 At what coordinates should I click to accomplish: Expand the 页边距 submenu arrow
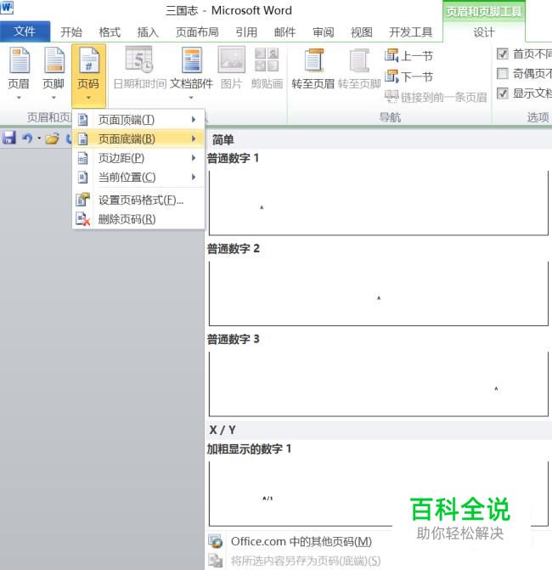[194, 158]
